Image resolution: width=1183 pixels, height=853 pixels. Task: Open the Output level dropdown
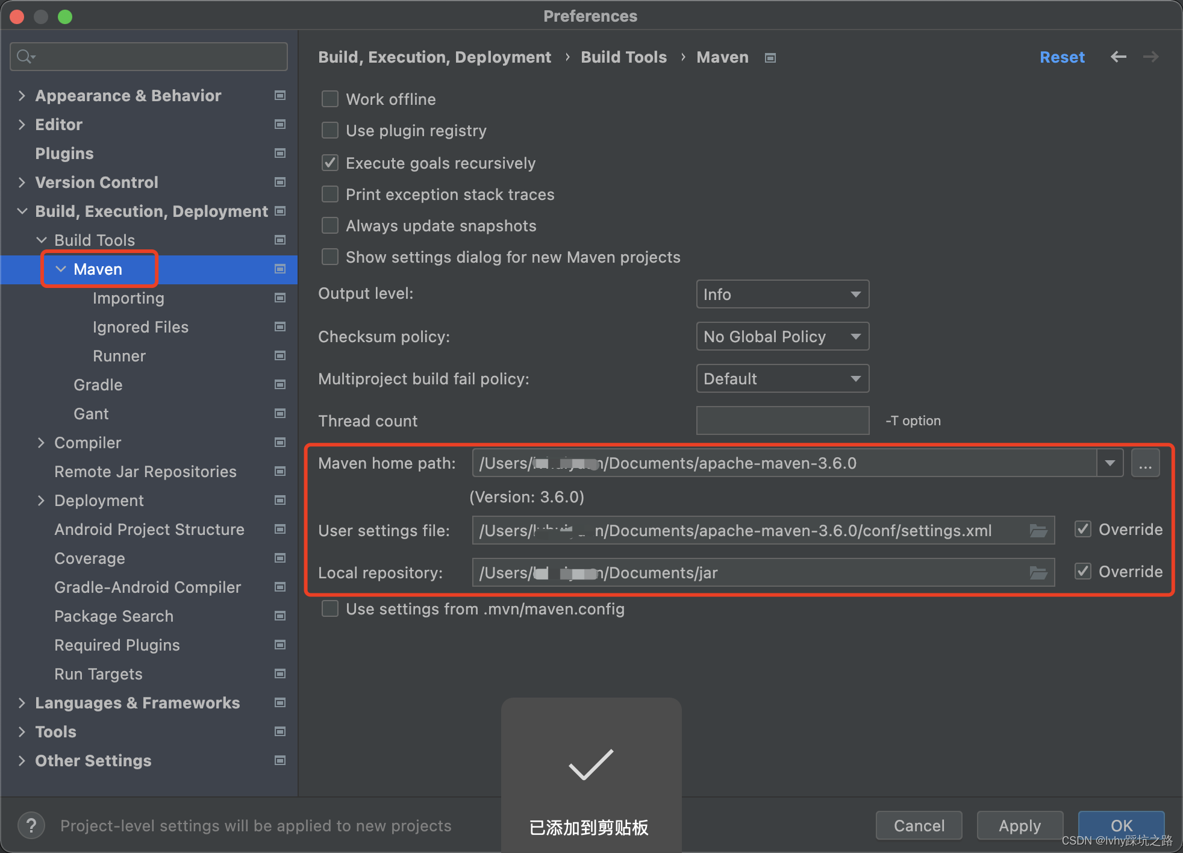782,294
